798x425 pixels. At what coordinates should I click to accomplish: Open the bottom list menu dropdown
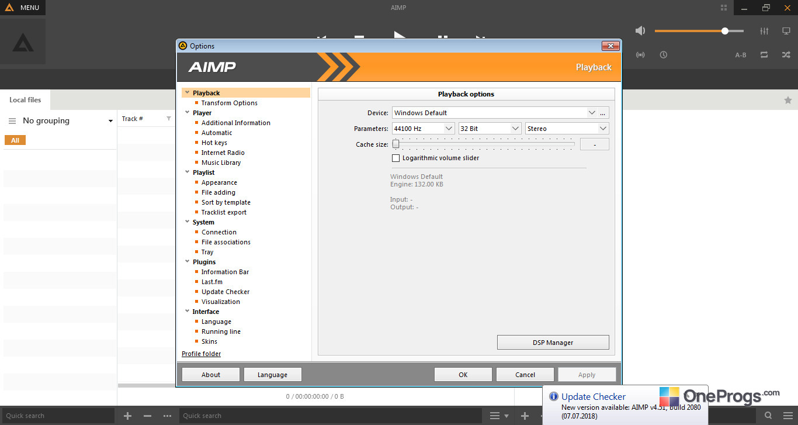(499, 416)
